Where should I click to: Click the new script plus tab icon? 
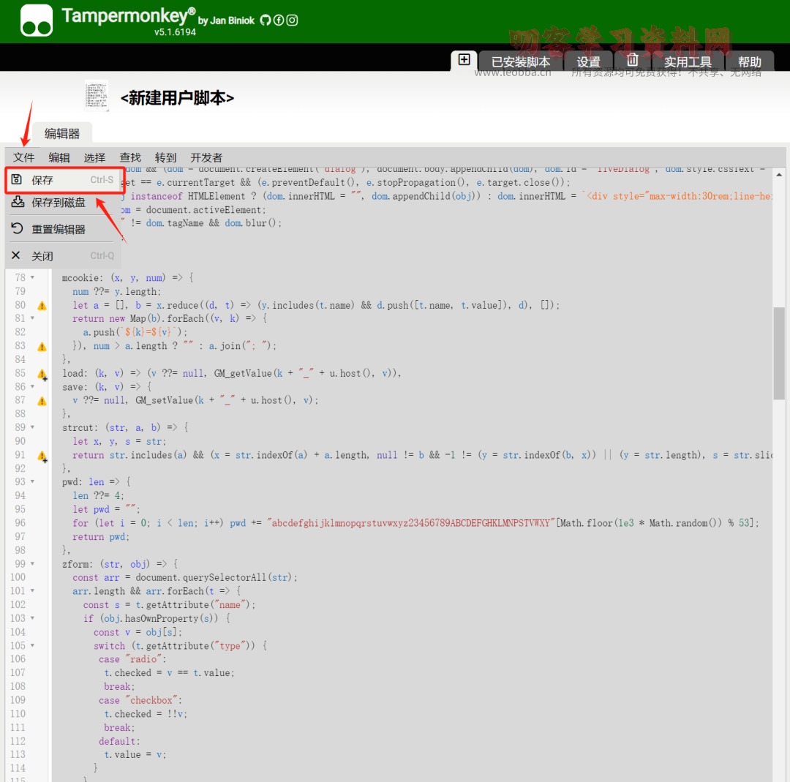(x=464, y=60)
